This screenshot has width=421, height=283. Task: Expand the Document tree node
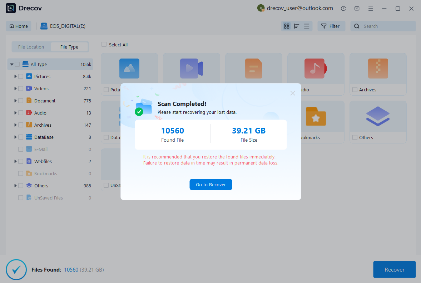[15, 101]
